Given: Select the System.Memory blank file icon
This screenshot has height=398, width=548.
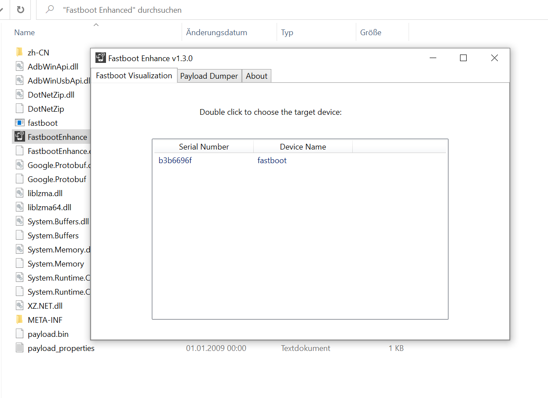Looking at the screenshot, I should pyautogui.click(x=19, y=263).
